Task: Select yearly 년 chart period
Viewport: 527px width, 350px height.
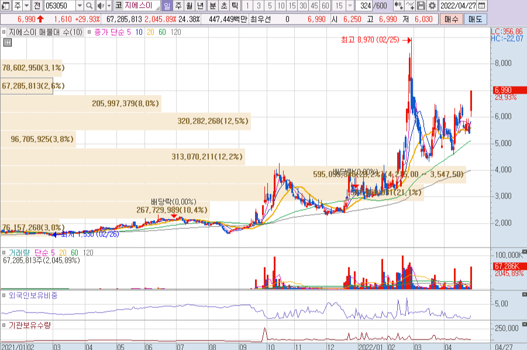Action: coord(201,5)
